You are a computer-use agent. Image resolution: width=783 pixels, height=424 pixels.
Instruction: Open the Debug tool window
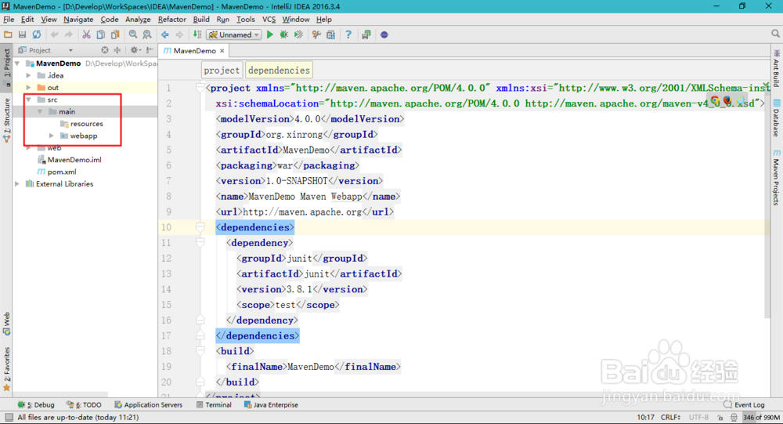click(36, 405)
